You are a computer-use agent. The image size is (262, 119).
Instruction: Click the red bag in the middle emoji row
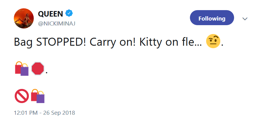pyautogui.click(x=18, y=68)
